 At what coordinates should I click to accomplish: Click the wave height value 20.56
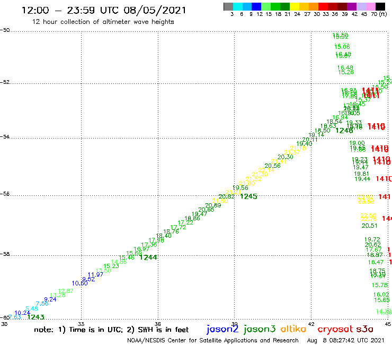coord(272,166)
